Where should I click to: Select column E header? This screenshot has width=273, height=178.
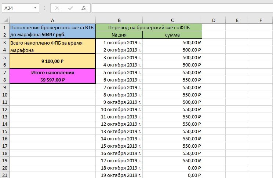pyautogui.click(x=237, y=20)
